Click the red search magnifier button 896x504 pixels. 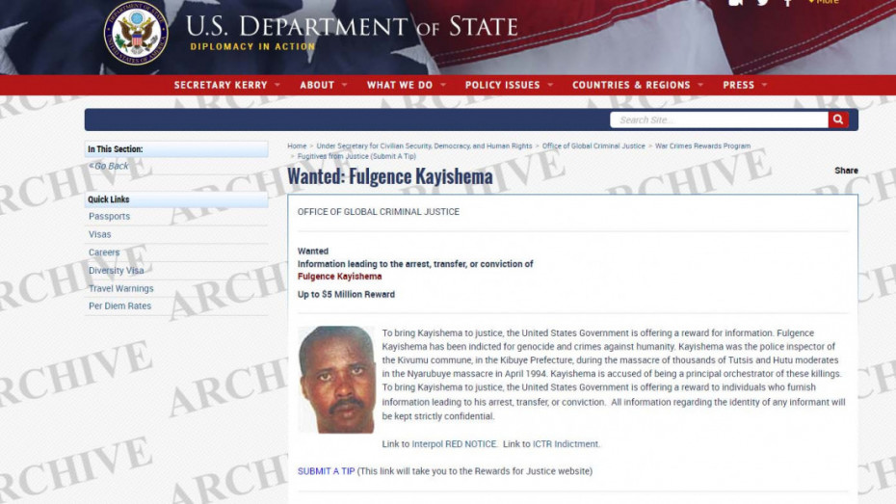(x=838, y=119)
